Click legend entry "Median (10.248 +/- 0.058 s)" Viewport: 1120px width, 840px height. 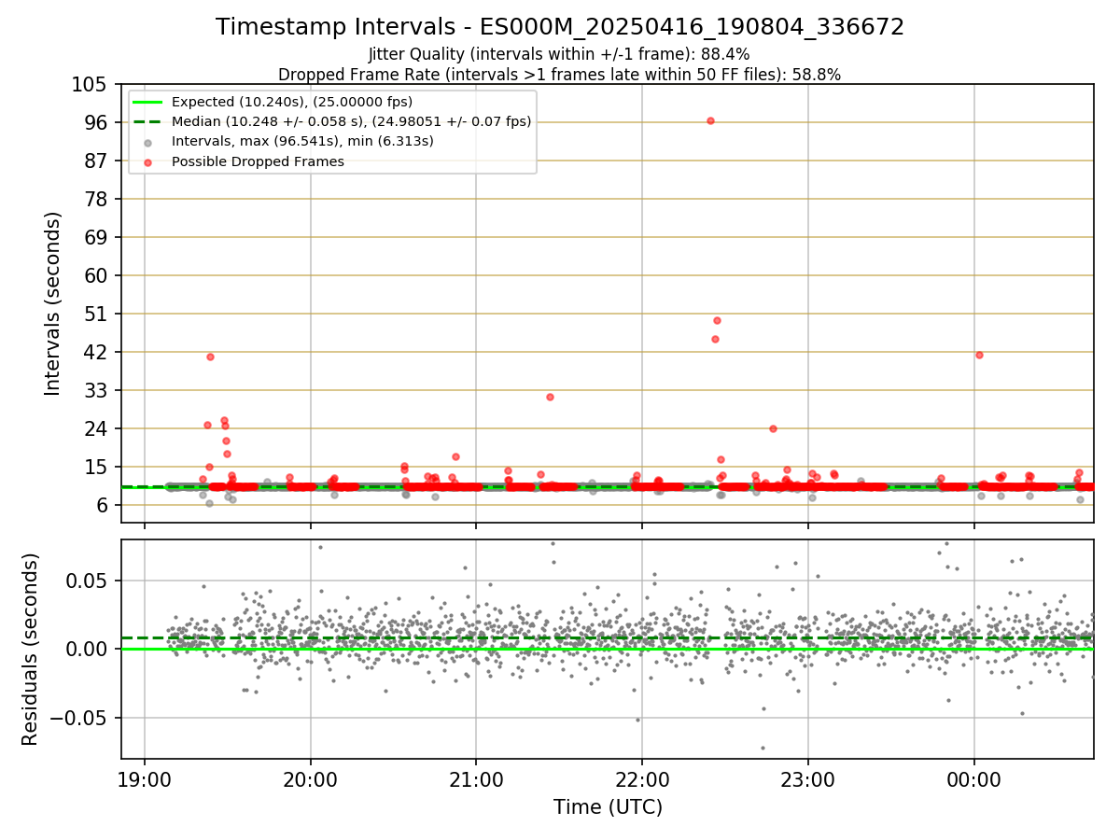(x=351, y=121)
